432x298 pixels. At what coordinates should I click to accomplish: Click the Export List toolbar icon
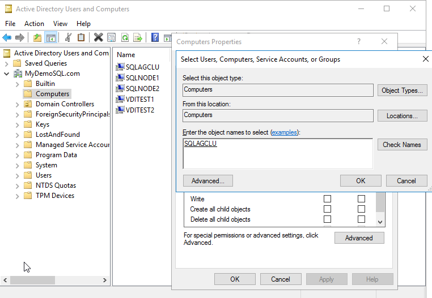[137, 38]
